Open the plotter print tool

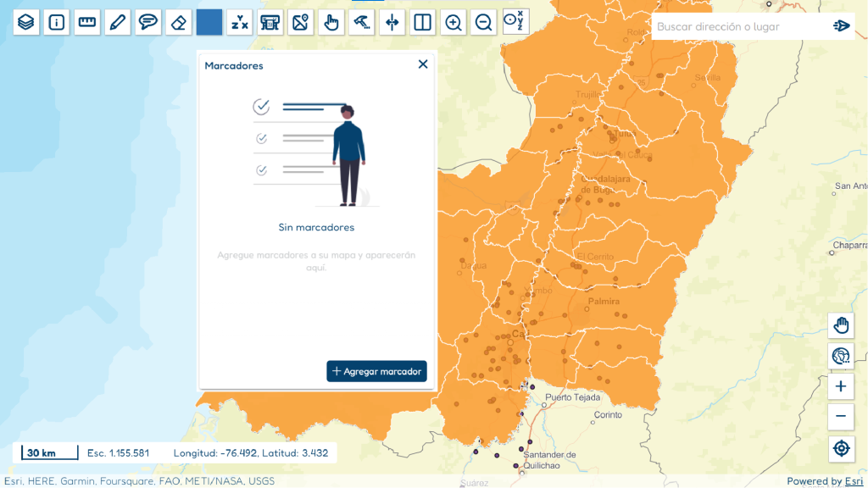[x=270, y=23]
